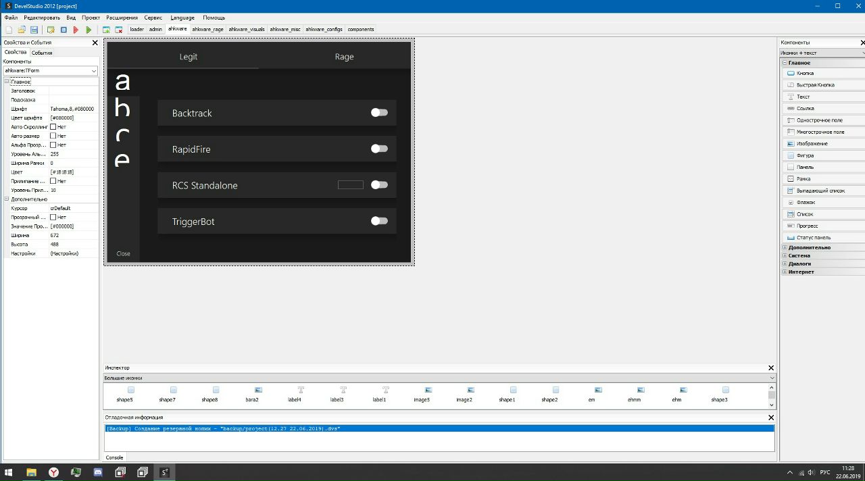Check the Альфа Прозрачность property checkbox

[x=53, y=145]
